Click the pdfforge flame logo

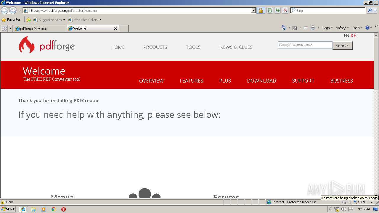pyautogui.click(x=27, y=45)
